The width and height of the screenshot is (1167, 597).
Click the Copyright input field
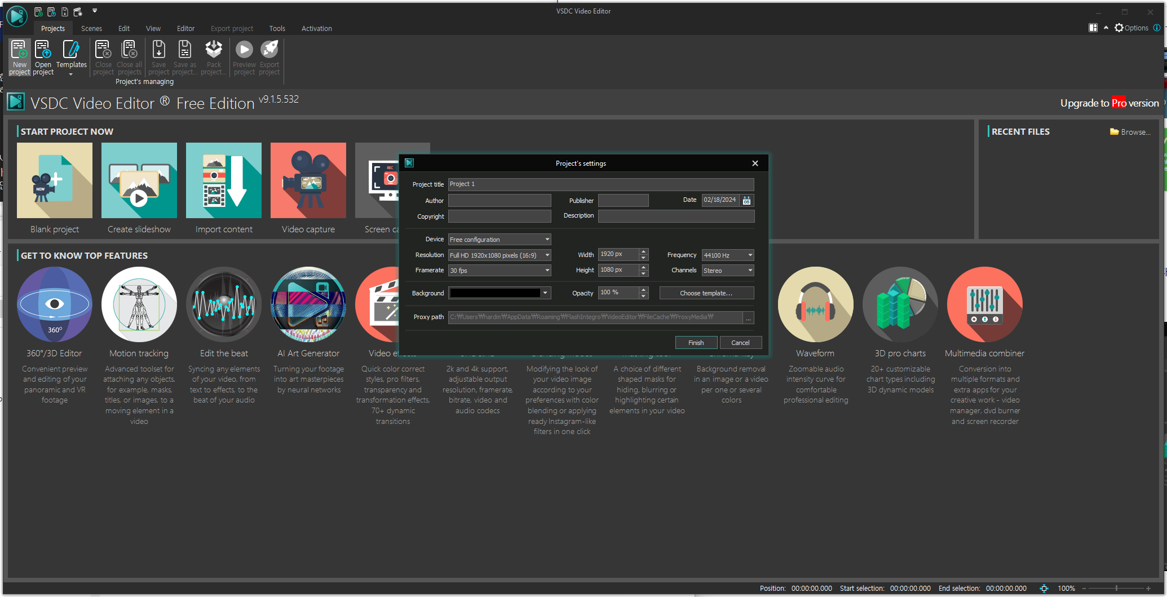(x=499, y=216)
